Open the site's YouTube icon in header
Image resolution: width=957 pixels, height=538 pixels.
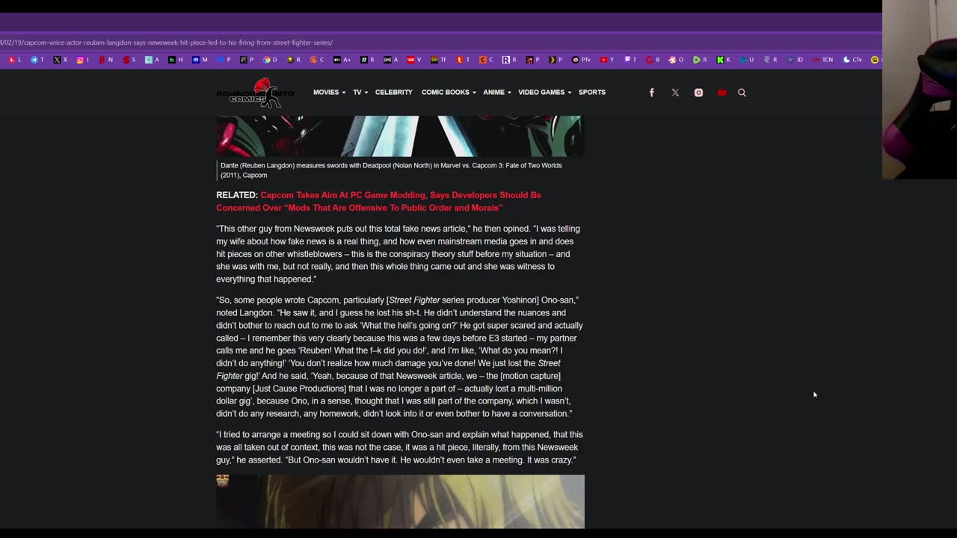(x=721, y=93)
